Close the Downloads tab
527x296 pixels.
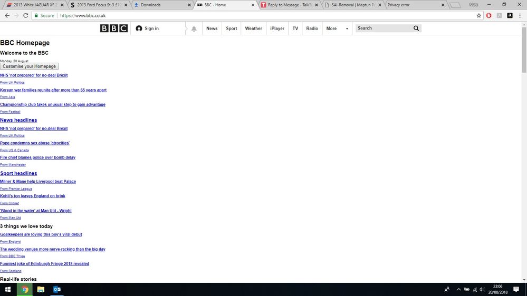189,5
